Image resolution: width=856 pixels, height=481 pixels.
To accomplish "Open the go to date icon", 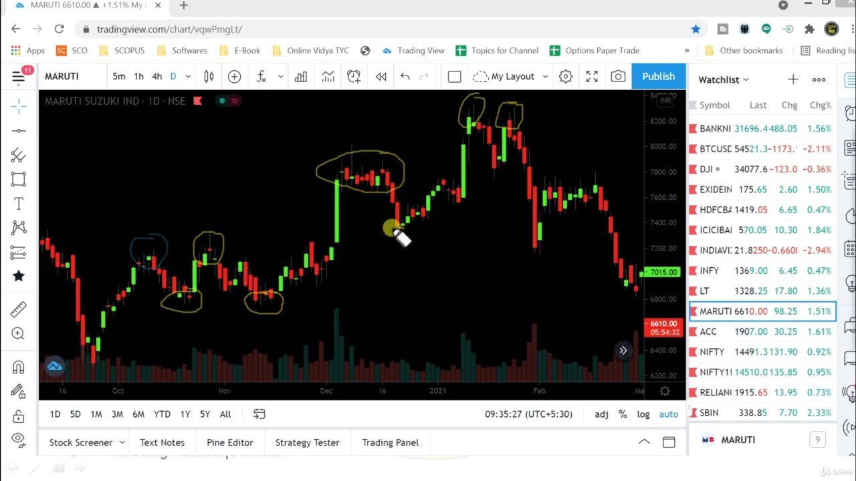I will [x=259, y=414].
